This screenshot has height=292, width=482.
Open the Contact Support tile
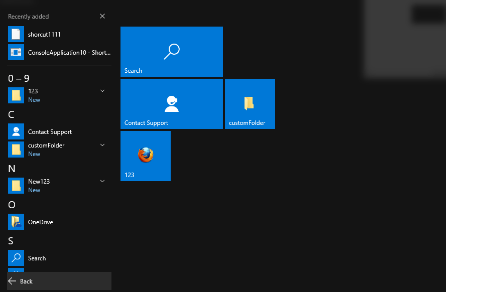[172, 104]
